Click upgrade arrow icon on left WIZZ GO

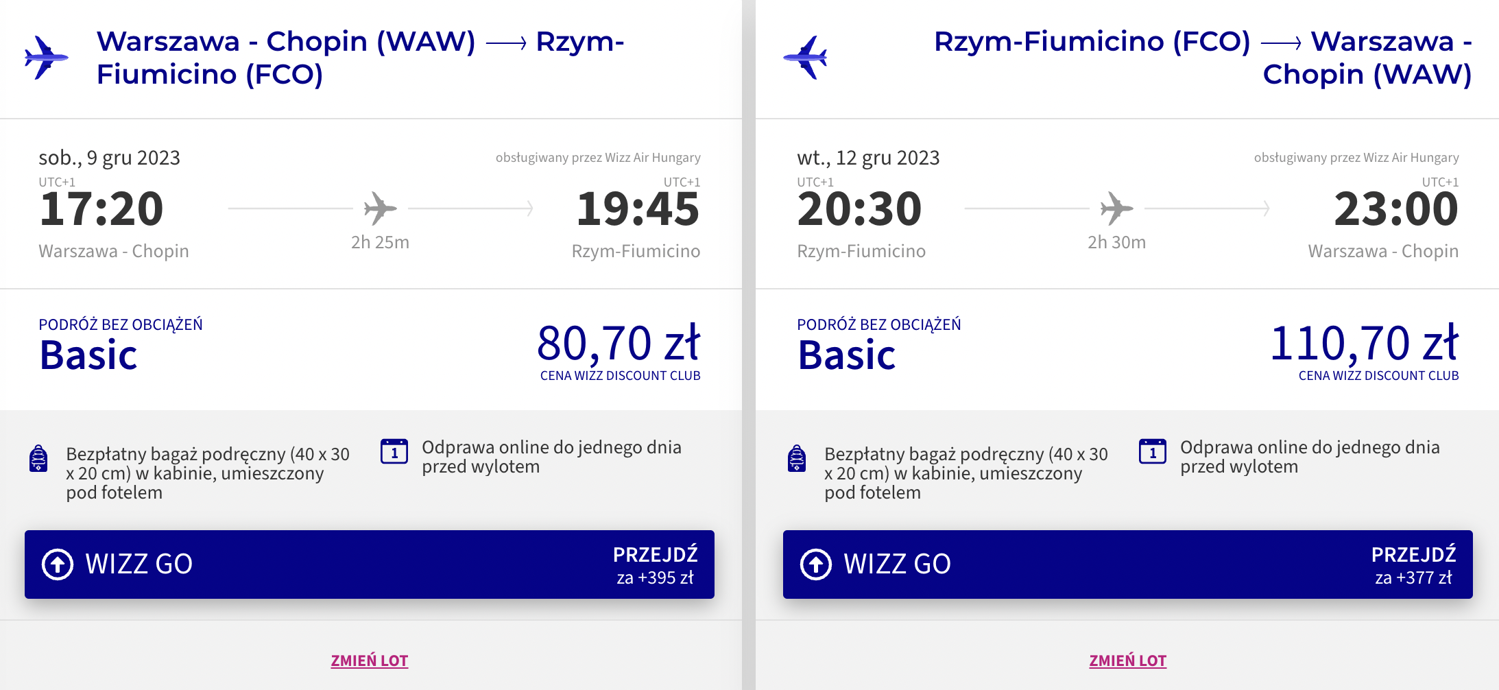[58, 564]
